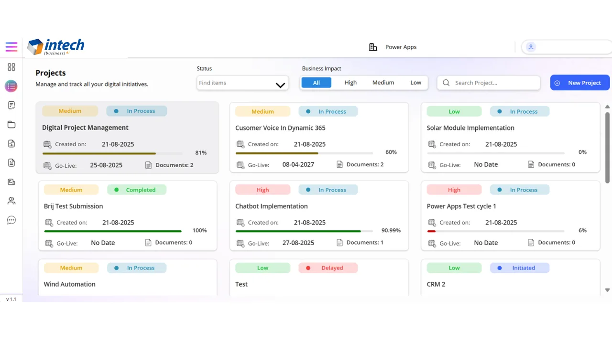
Task: Click Go-Live calendar icon on Chatbot Implementation card
Action: point(240,243)
